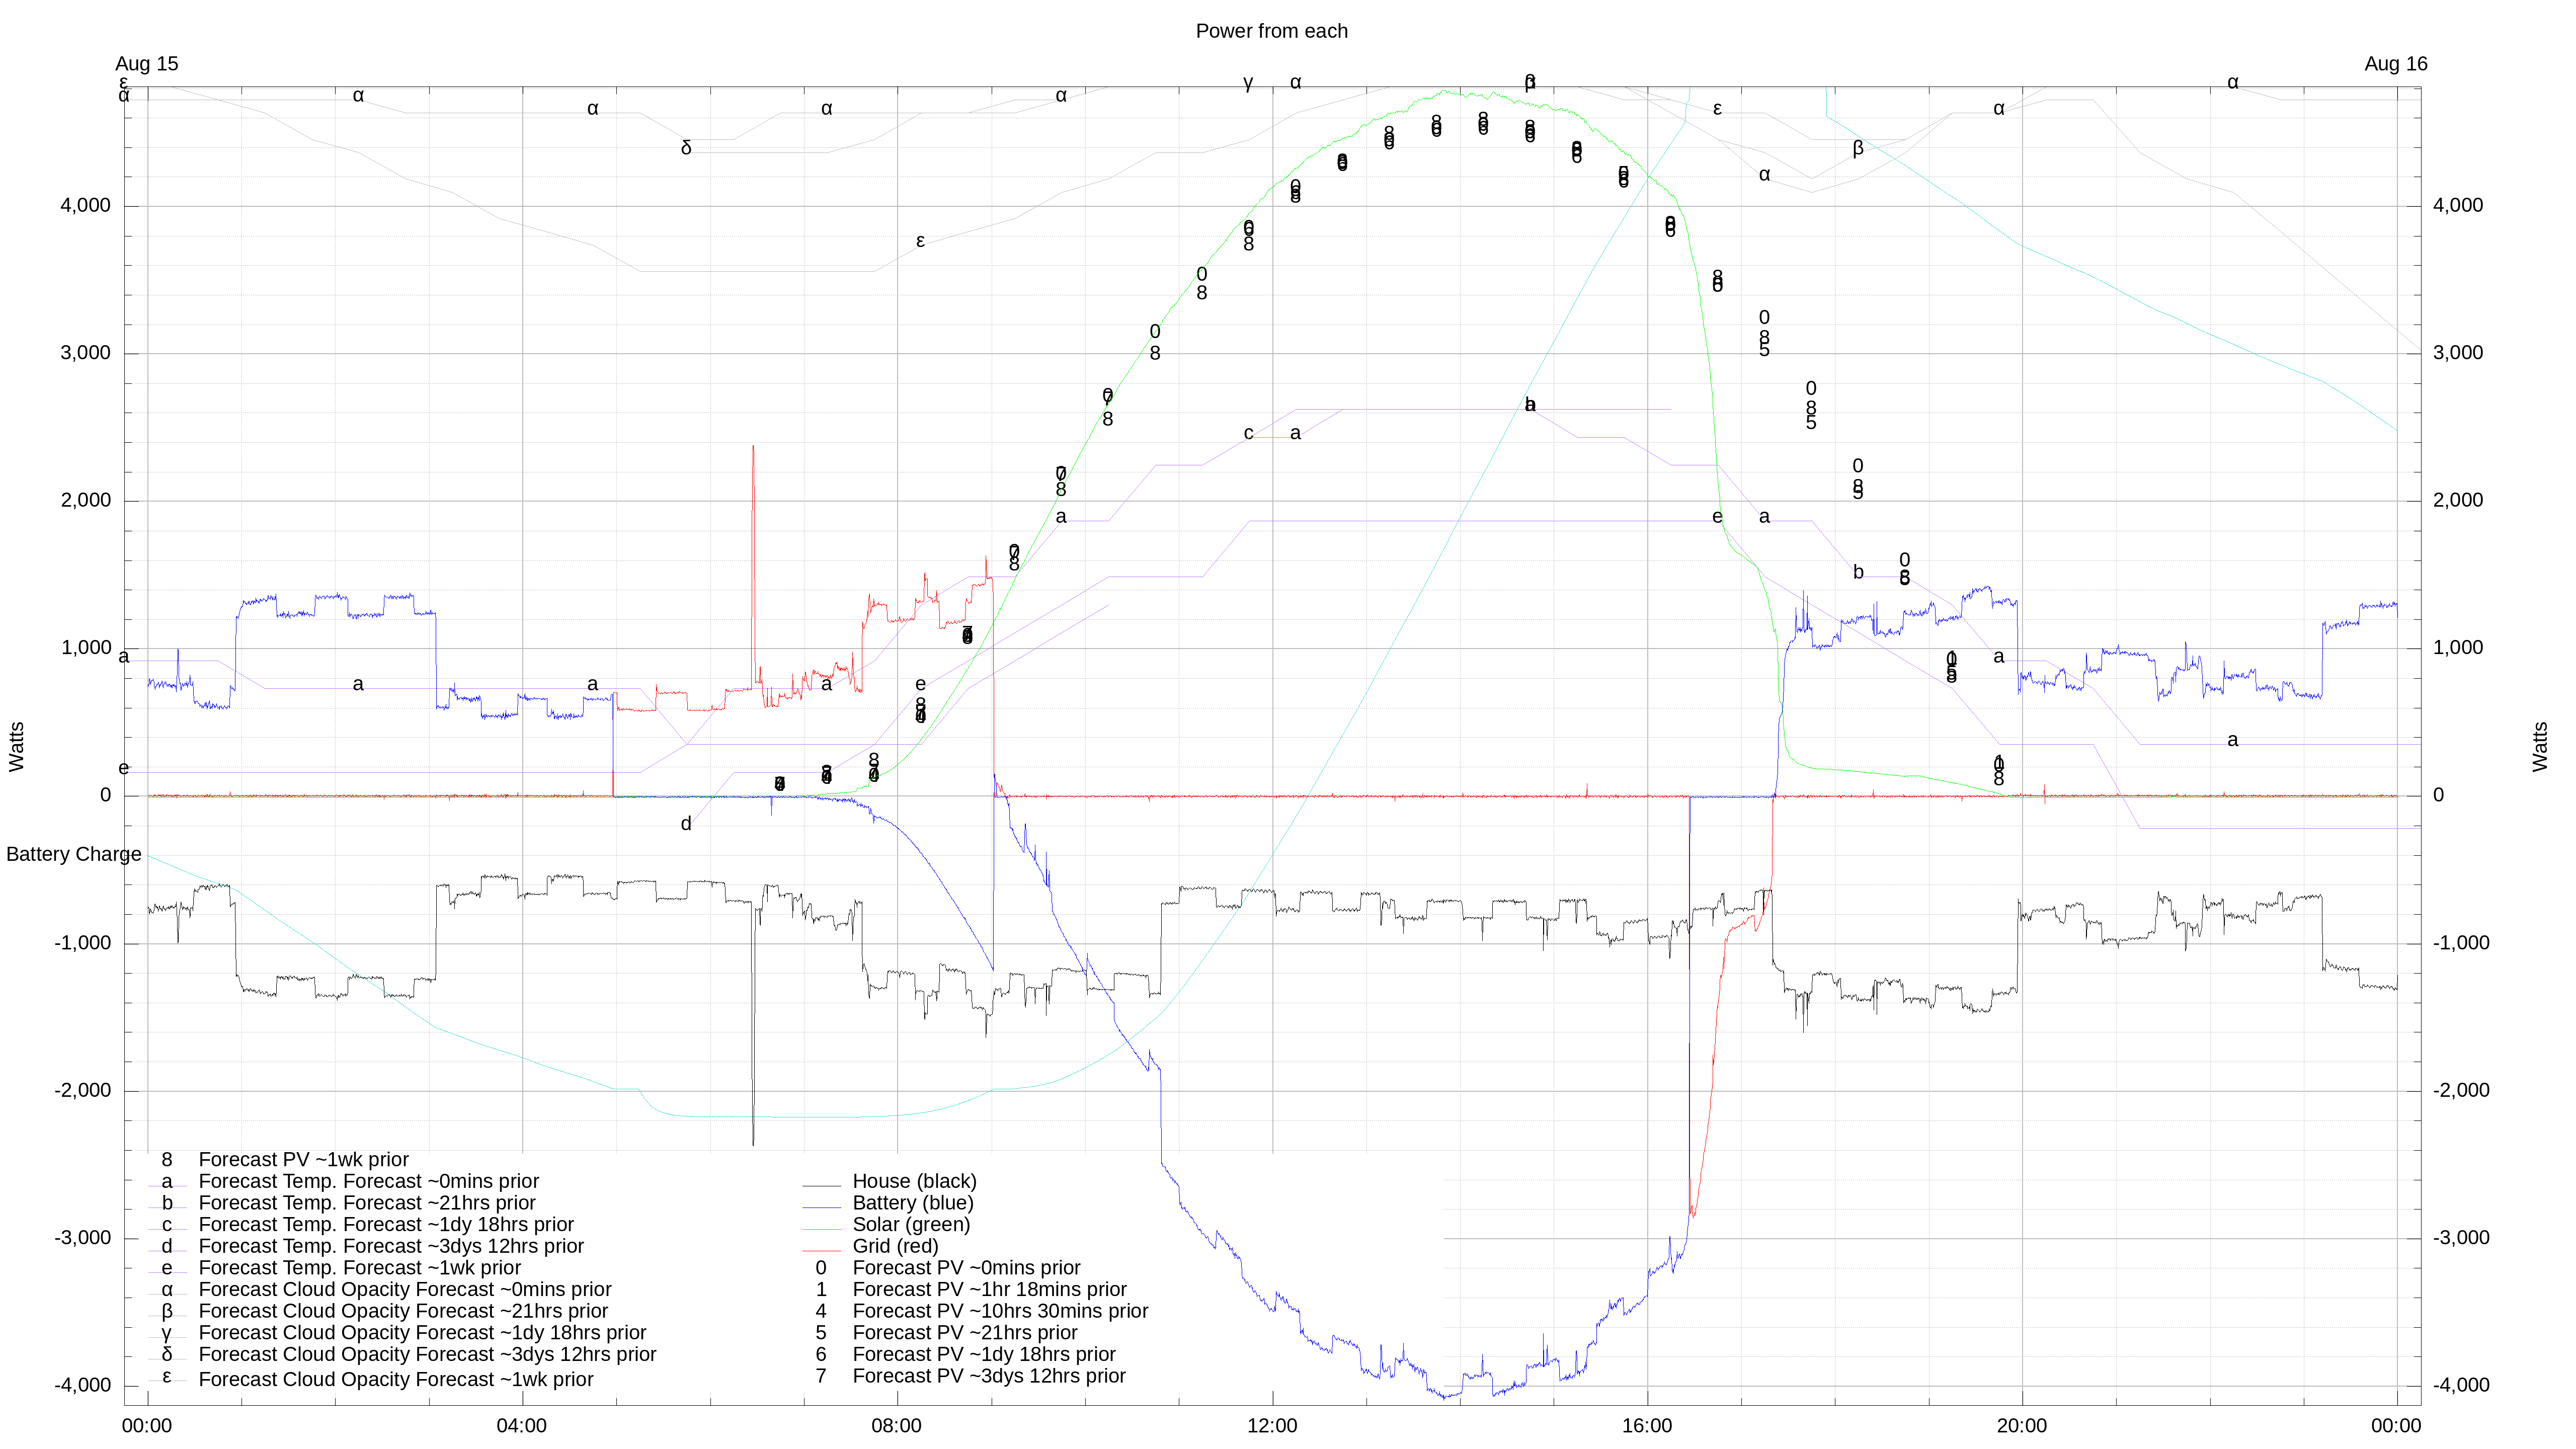Select legend entry 'Grid (red)'
This screenshot has width=2576, height=1449.
click(x=895, y=1246)
